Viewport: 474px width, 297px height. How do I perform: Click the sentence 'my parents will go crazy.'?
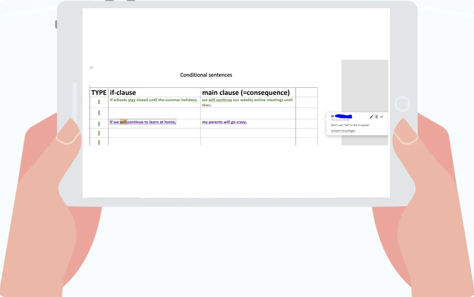[224, 122]
